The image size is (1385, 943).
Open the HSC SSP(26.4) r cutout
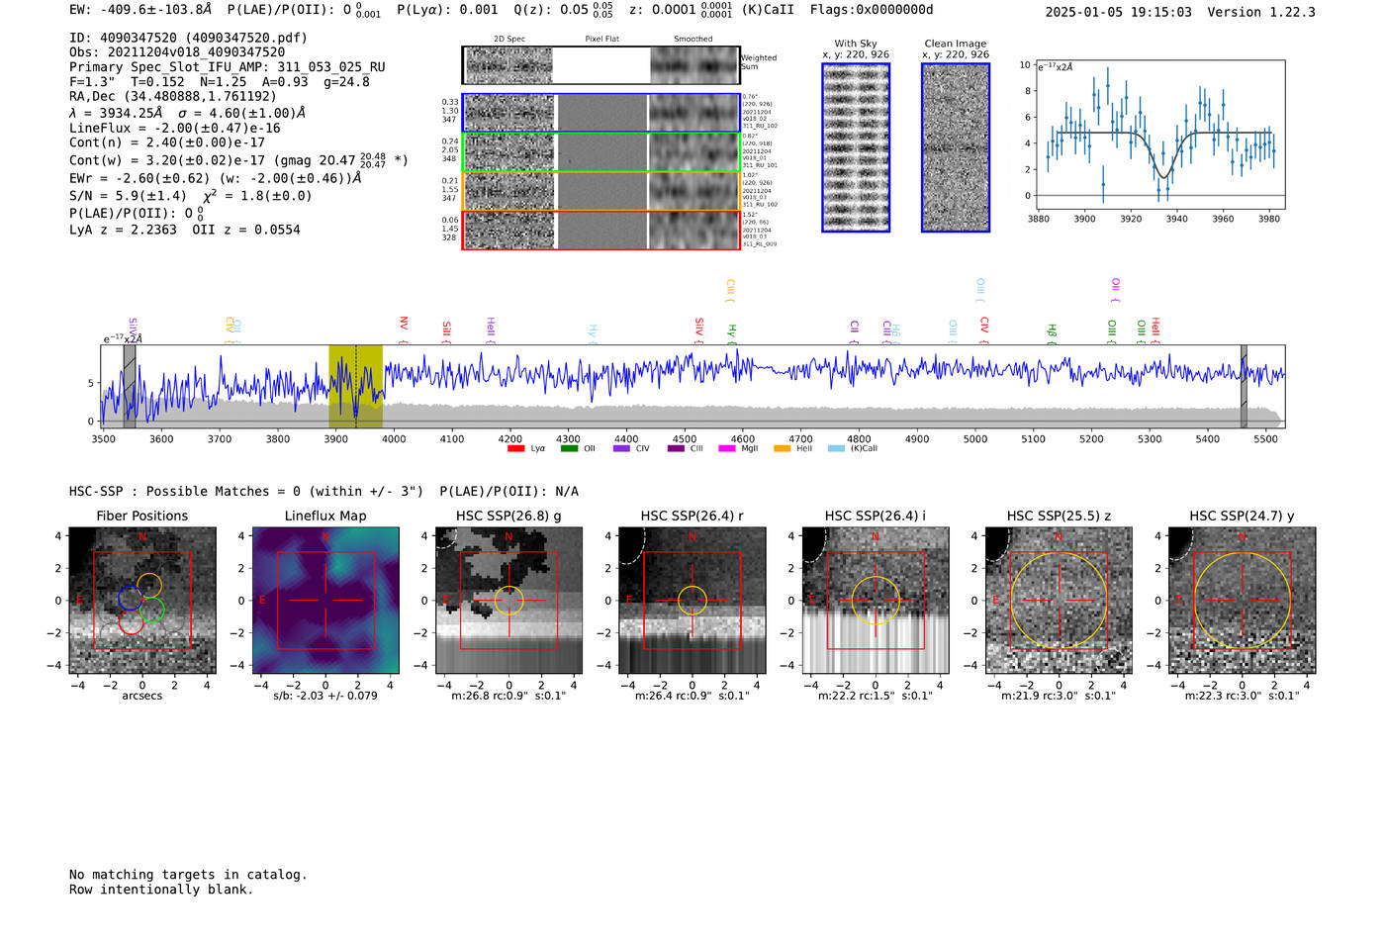pos(692,600)
